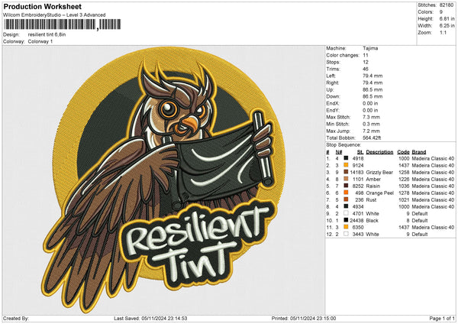Click the white swatch beside 3443

[346, 235]
